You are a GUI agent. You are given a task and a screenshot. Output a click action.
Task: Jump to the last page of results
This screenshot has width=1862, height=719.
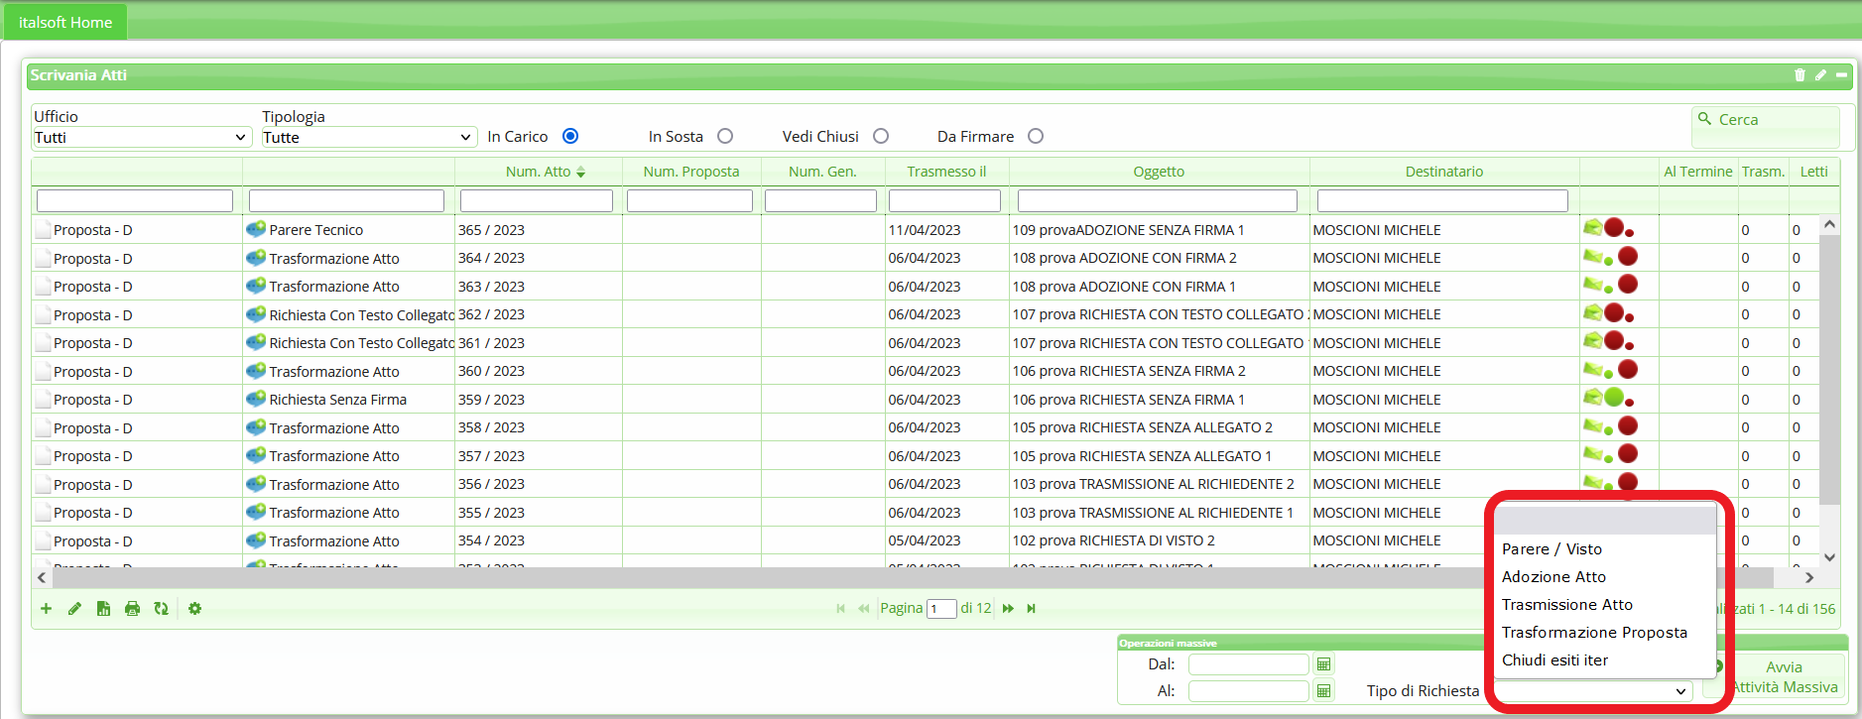(1031, 609)
